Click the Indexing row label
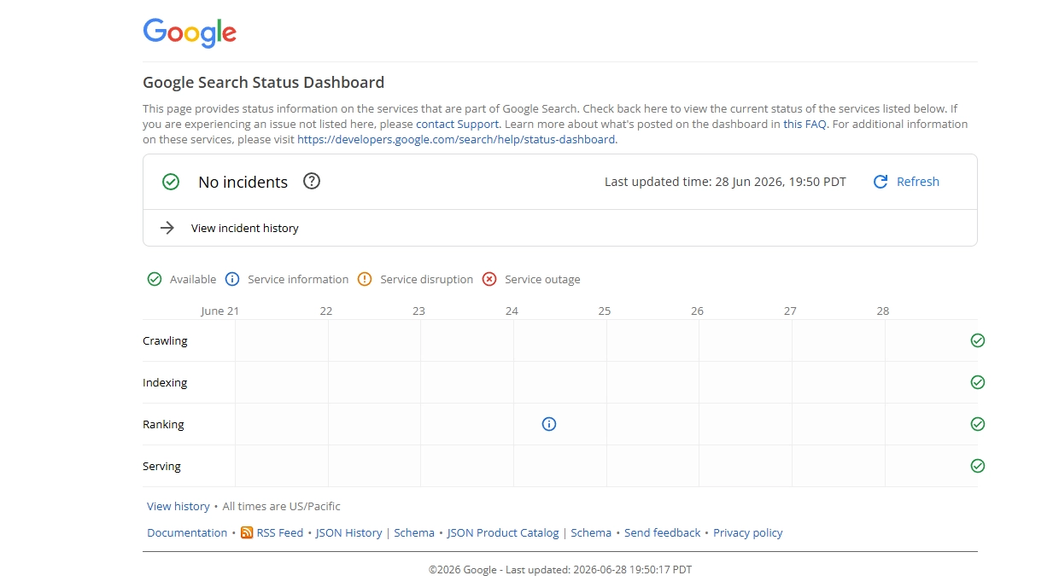 (165, 382)
